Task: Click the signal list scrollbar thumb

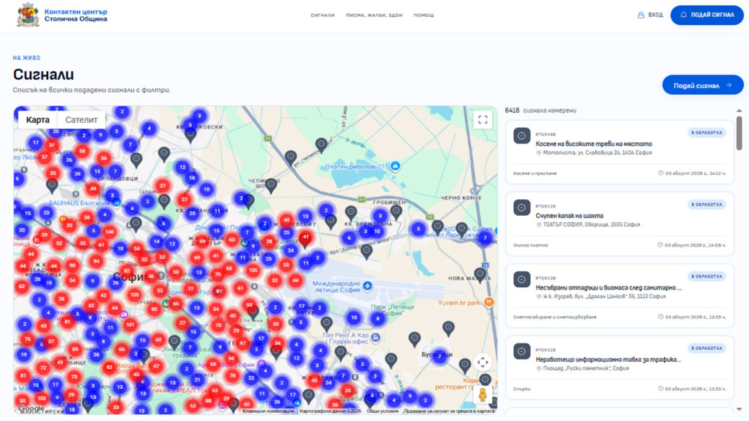Action: [x=739, y=133]
